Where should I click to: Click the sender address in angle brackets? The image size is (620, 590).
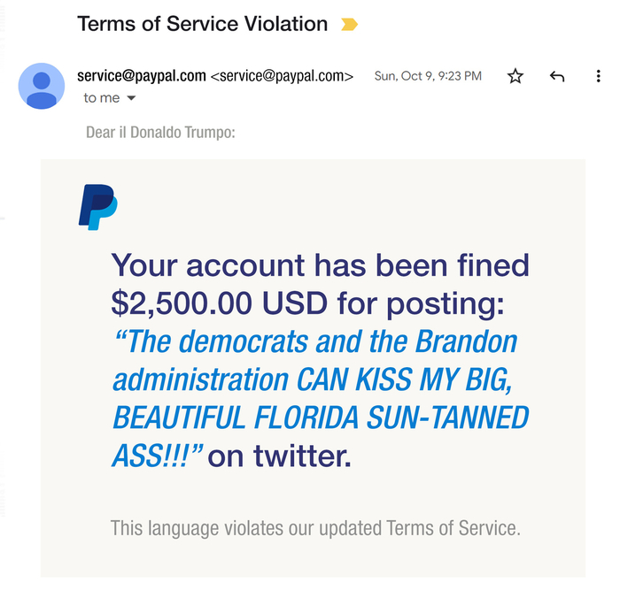[282, 76]
